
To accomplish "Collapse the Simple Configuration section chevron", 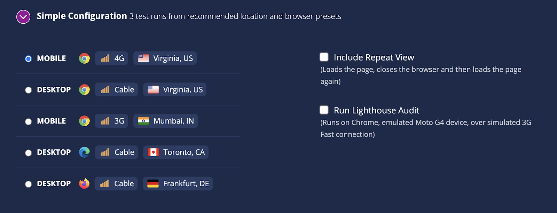I will coord(23,16).
